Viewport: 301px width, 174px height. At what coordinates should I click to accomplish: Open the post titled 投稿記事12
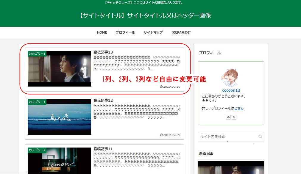pyautogui.click(x=103, y=100)
